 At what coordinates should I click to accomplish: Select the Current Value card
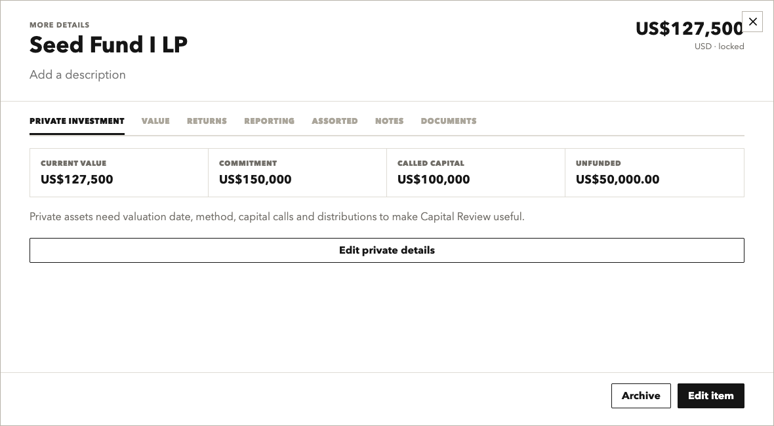coord(119,172)
